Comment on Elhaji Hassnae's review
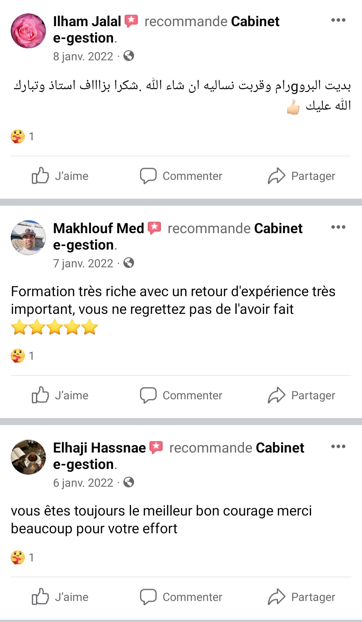 (x=181, y=597)
